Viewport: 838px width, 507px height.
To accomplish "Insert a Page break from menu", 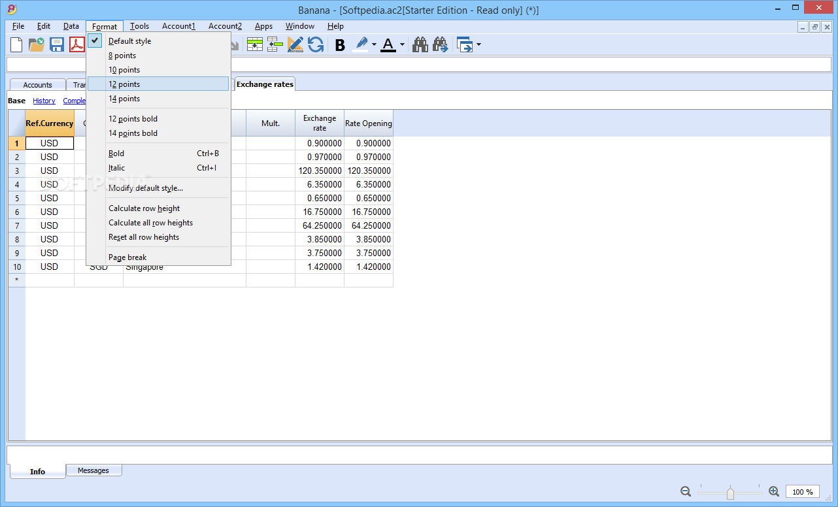I will click(x=159, y=257).
